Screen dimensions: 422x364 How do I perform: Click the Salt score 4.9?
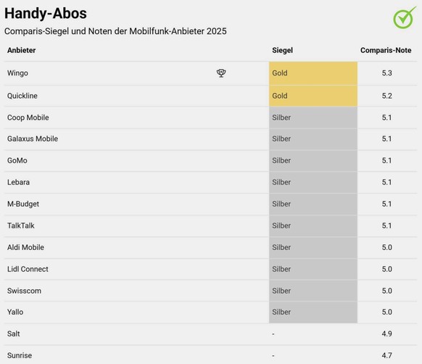pyautogui.click(x=386, y=333)
